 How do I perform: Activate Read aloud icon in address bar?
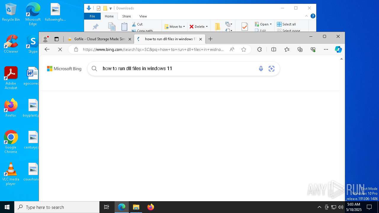[x=232, y=49]
